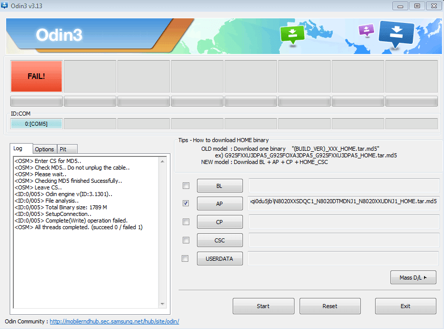Click the Odin3 title bar app icon
Viewport: 444px width, 329px height.
[x=4, y=5]
